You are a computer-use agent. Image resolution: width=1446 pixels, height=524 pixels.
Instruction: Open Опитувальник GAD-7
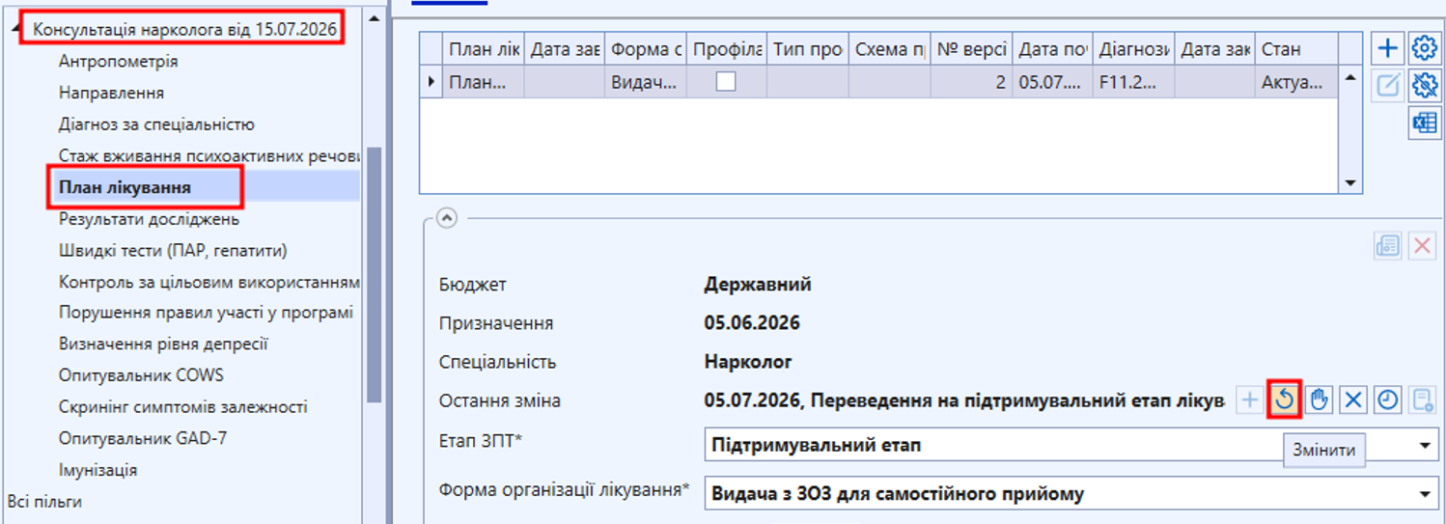pos(143,438)
